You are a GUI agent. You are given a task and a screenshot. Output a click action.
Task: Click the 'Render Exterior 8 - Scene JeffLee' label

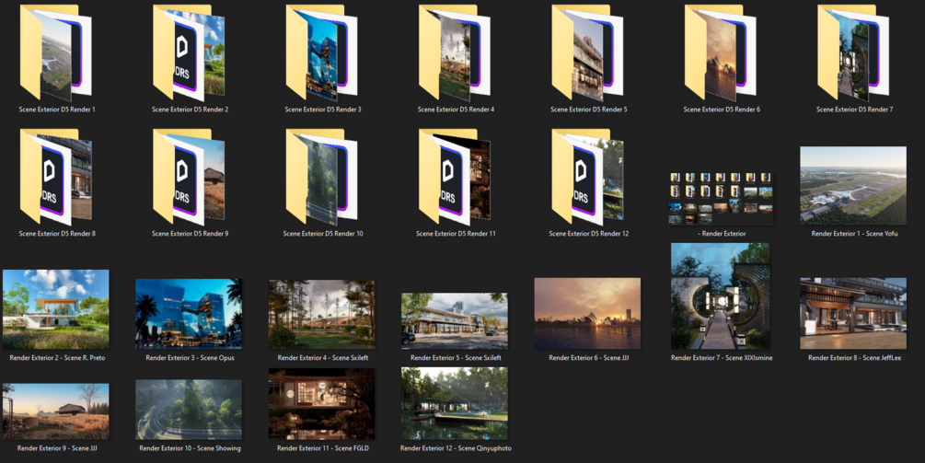point(854,358)
